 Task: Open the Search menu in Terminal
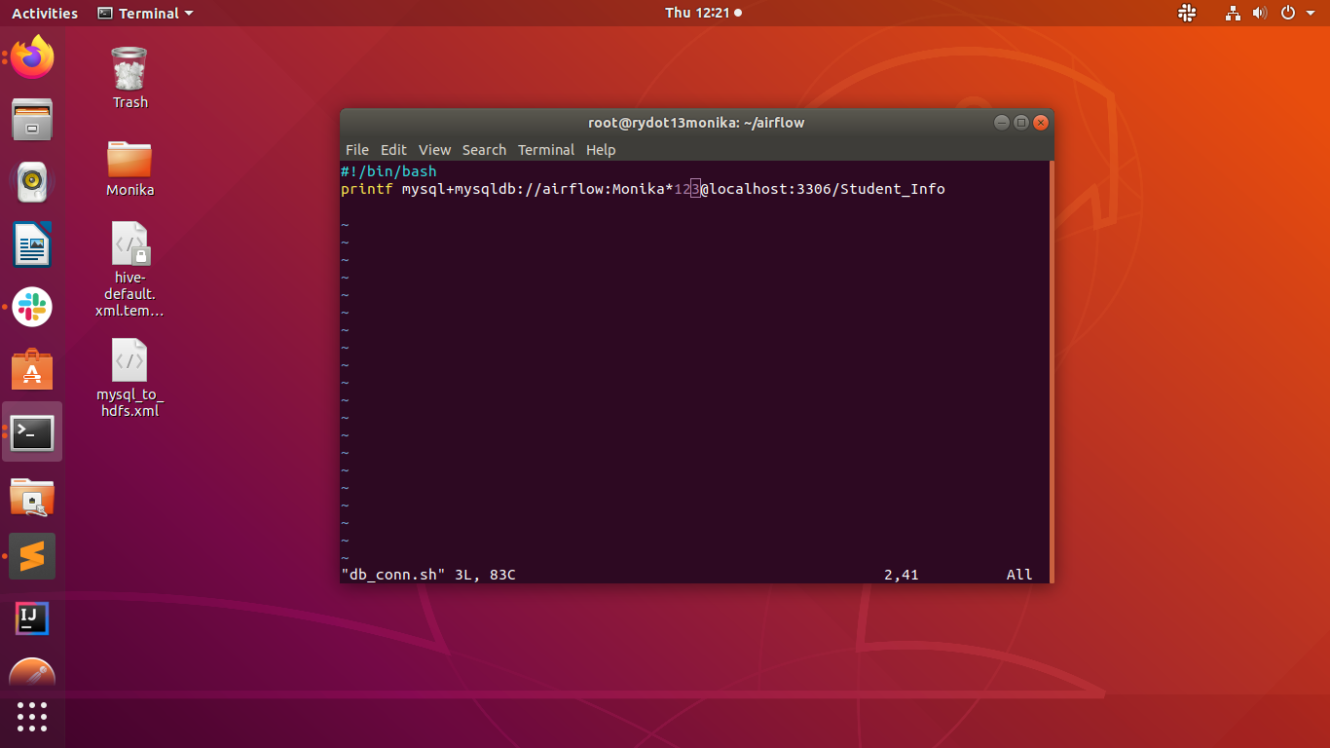[x=484, y=150]
